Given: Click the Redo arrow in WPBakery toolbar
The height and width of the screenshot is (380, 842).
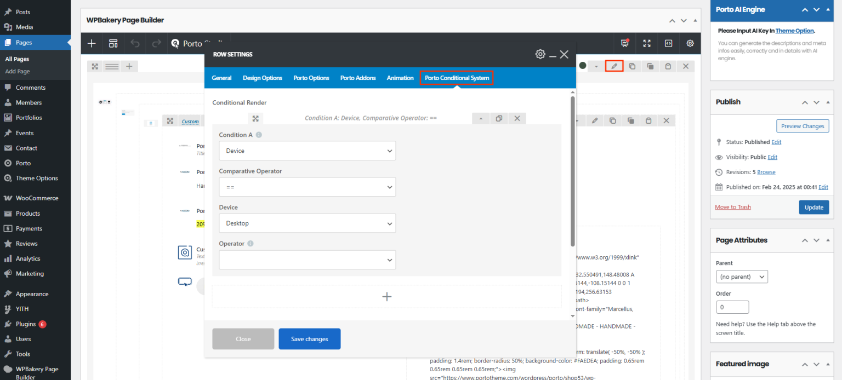Looking at the screenshot, I should [x=157, y=43].
